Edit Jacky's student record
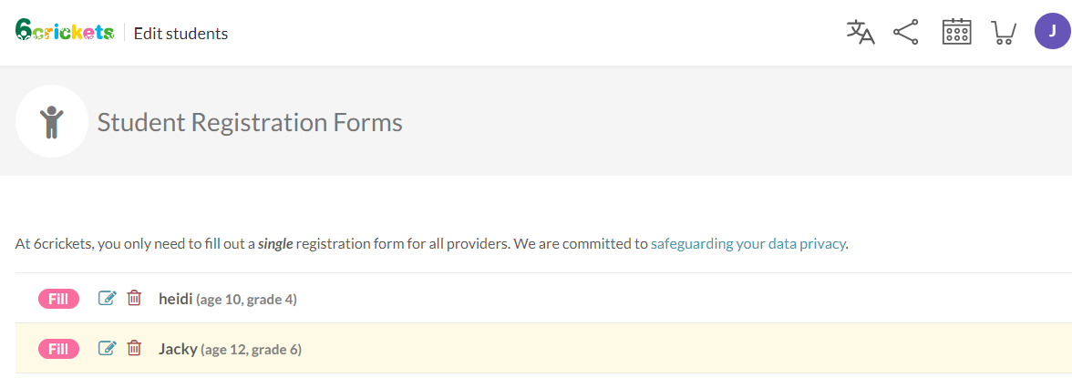Viewport: 1072px width, 378px height. click(107, 348)
